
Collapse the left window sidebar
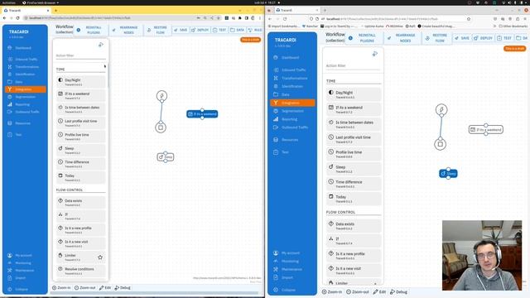pyautogui.click(x=21, y=289)
